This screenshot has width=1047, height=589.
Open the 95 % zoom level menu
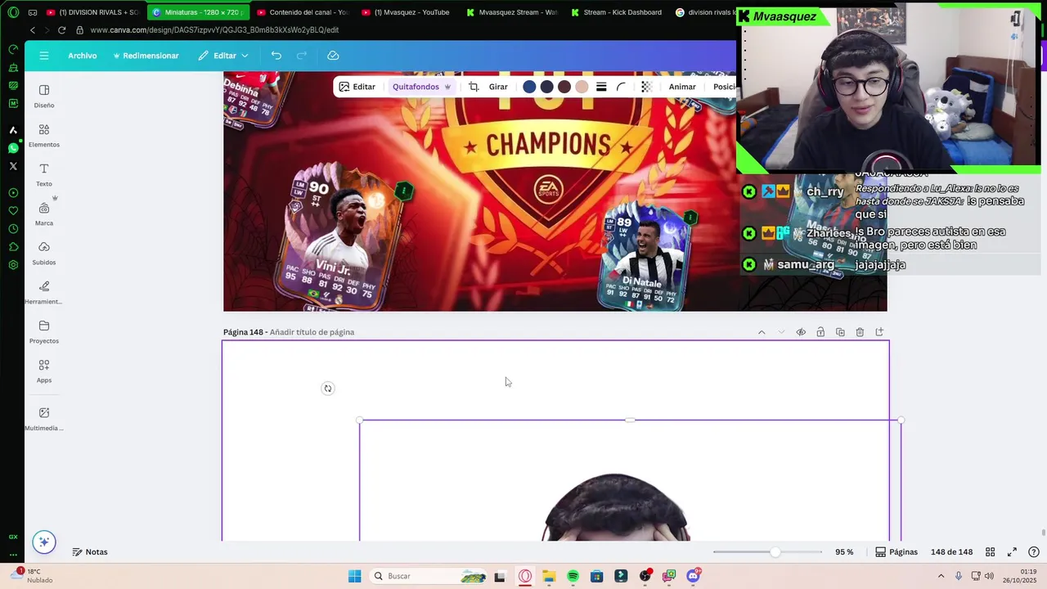tap(844, 552)
